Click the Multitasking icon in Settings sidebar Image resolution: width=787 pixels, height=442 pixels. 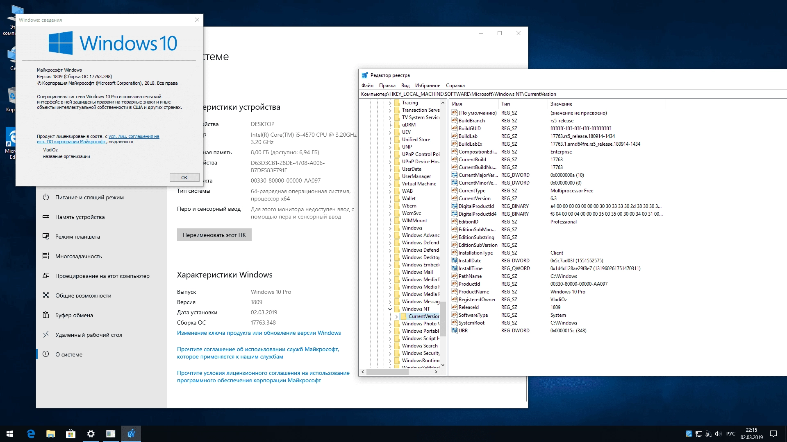pos(46,256)
